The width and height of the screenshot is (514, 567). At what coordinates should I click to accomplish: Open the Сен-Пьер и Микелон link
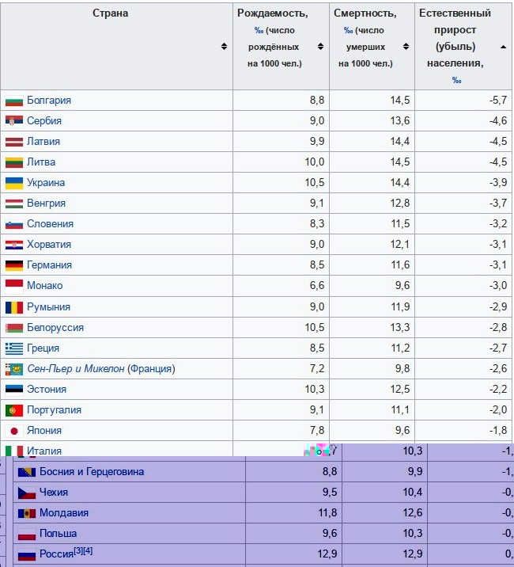tap(76, 369)
